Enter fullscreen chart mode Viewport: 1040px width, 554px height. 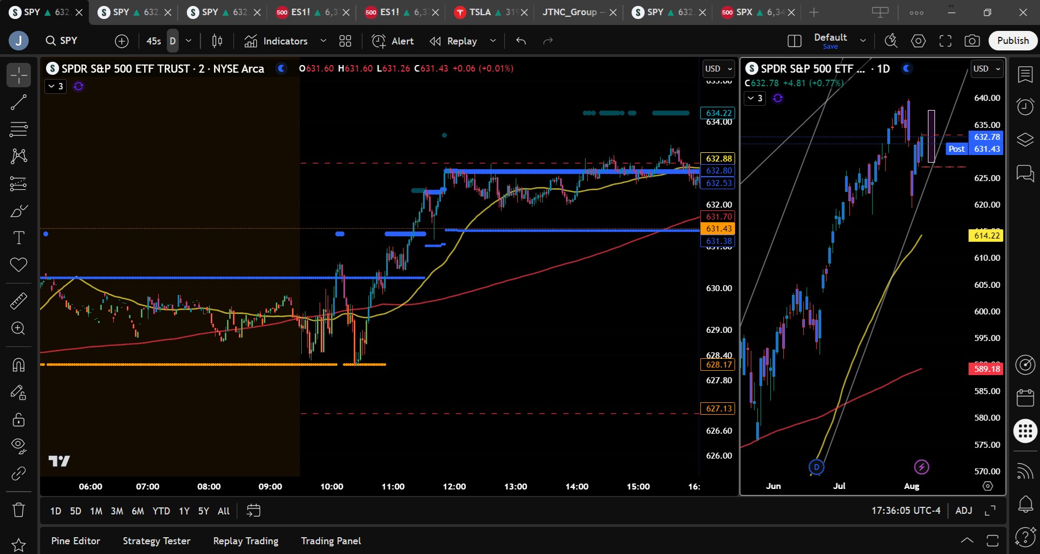click(945, 41)
